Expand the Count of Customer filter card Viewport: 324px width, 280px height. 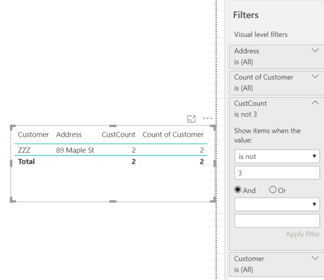point(315,76)
